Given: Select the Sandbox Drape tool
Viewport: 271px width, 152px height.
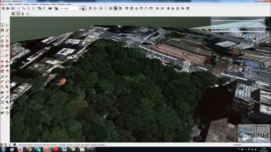Looking at the screenshot, I should pyautogui.click(x=178, y=8).
